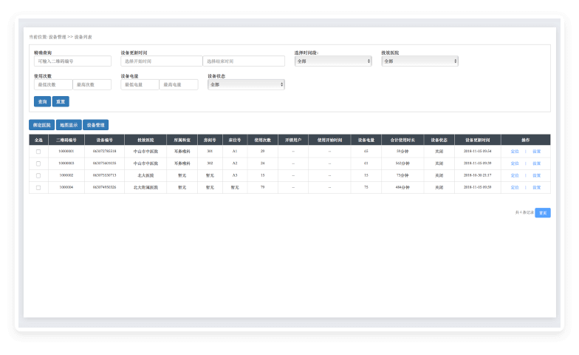Open the 绑定医院 bind hospital action
This screenshot has height=355, width=579.
[x=41, y=125]
